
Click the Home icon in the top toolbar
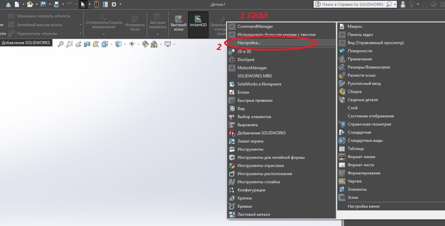tap(8, 4)
